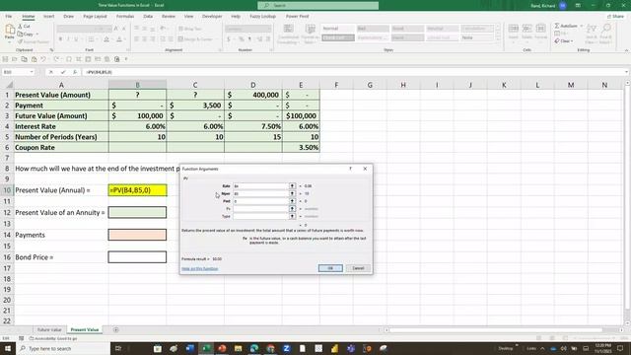Viewport: 631px width, 355px height.
Task: Open the Help on this function link
Action: [199, 268]
